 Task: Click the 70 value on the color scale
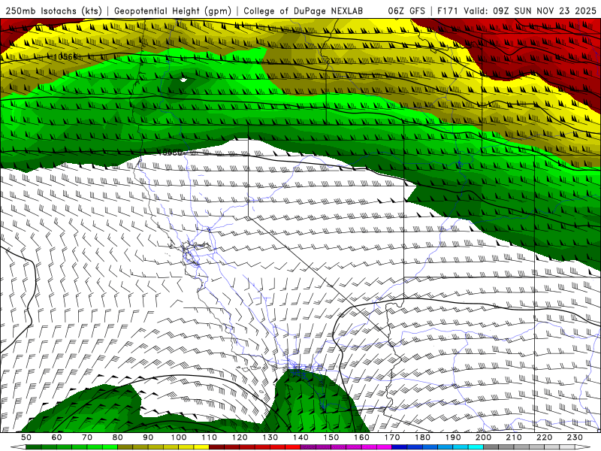(87, 437)
